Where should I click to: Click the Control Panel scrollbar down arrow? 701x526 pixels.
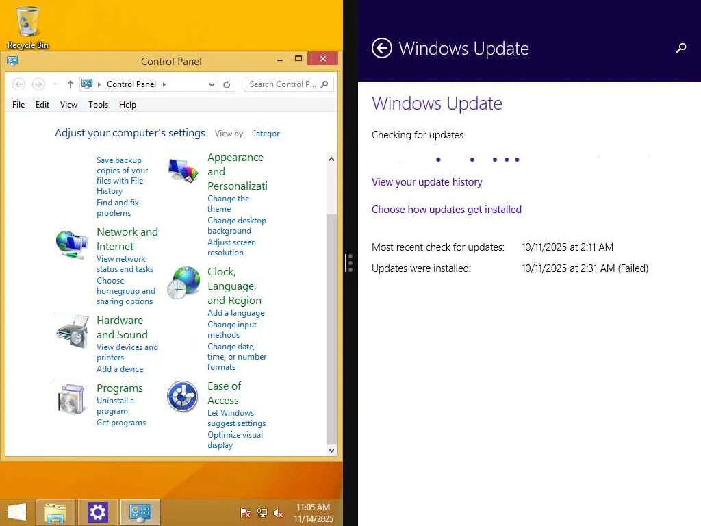[331, 451]
